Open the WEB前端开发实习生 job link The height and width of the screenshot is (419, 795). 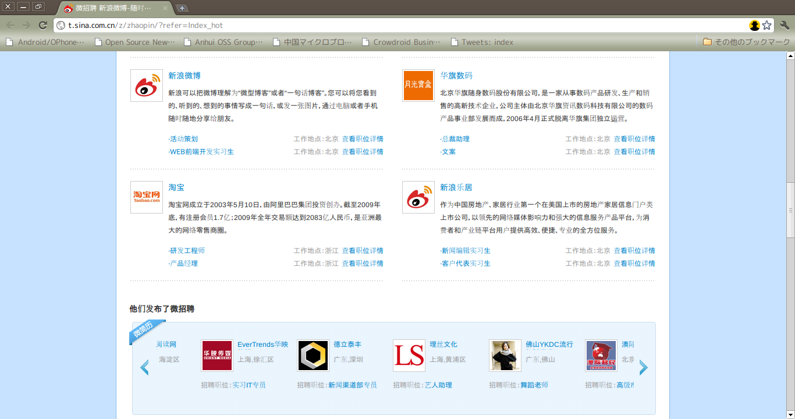pyautogui.click(x=201, y=152)
